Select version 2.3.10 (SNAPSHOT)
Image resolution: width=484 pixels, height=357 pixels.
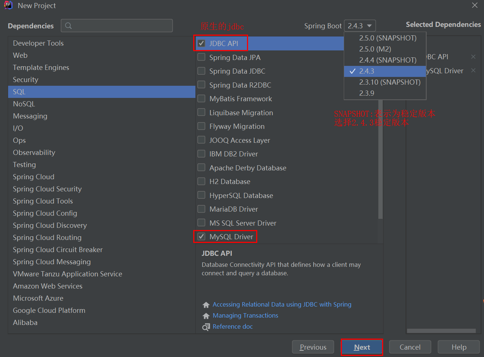(x=385, y=82)
